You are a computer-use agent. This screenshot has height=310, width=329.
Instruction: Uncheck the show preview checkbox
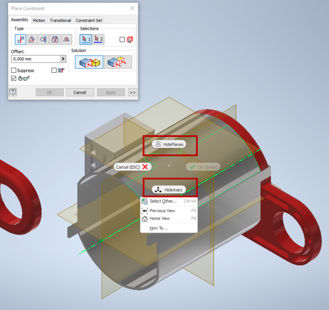pos(14,78)
